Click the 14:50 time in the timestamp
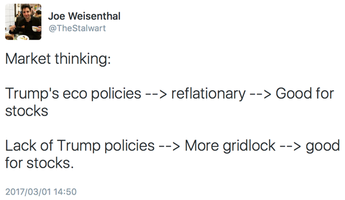The width and height of the screenshot is (345, 200). pyautogui.click(x=65, y=192)
